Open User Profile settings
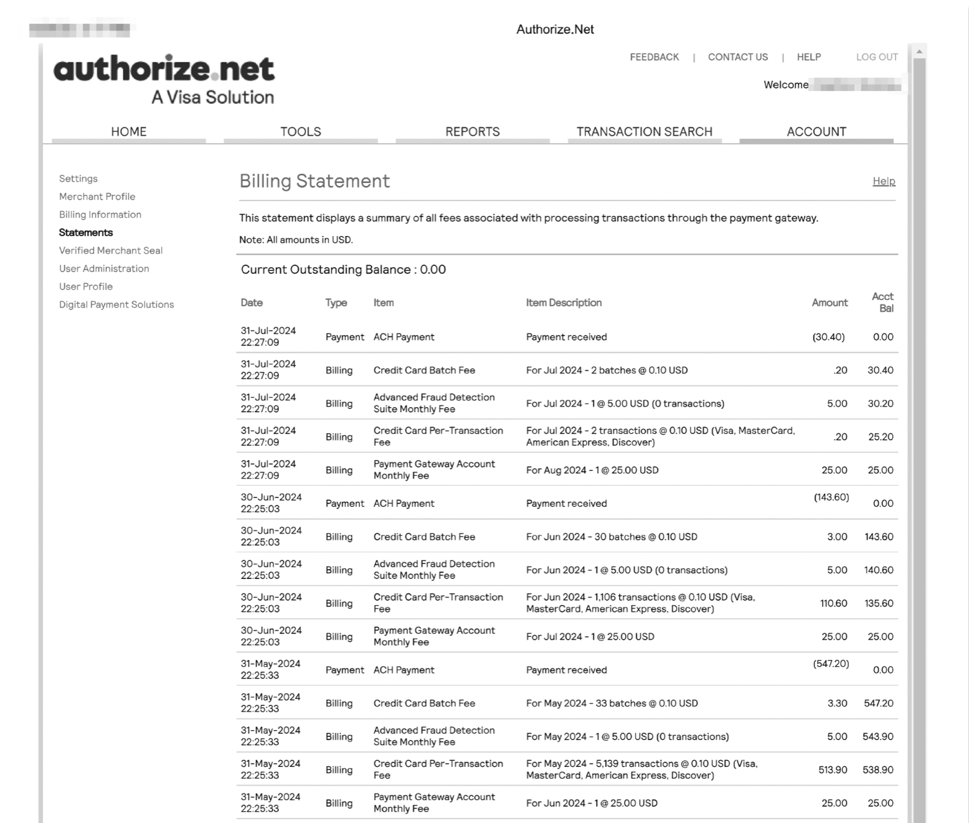The width and height of the screenshot is (969, 823). pyautogui.click(x=86, y=286)
